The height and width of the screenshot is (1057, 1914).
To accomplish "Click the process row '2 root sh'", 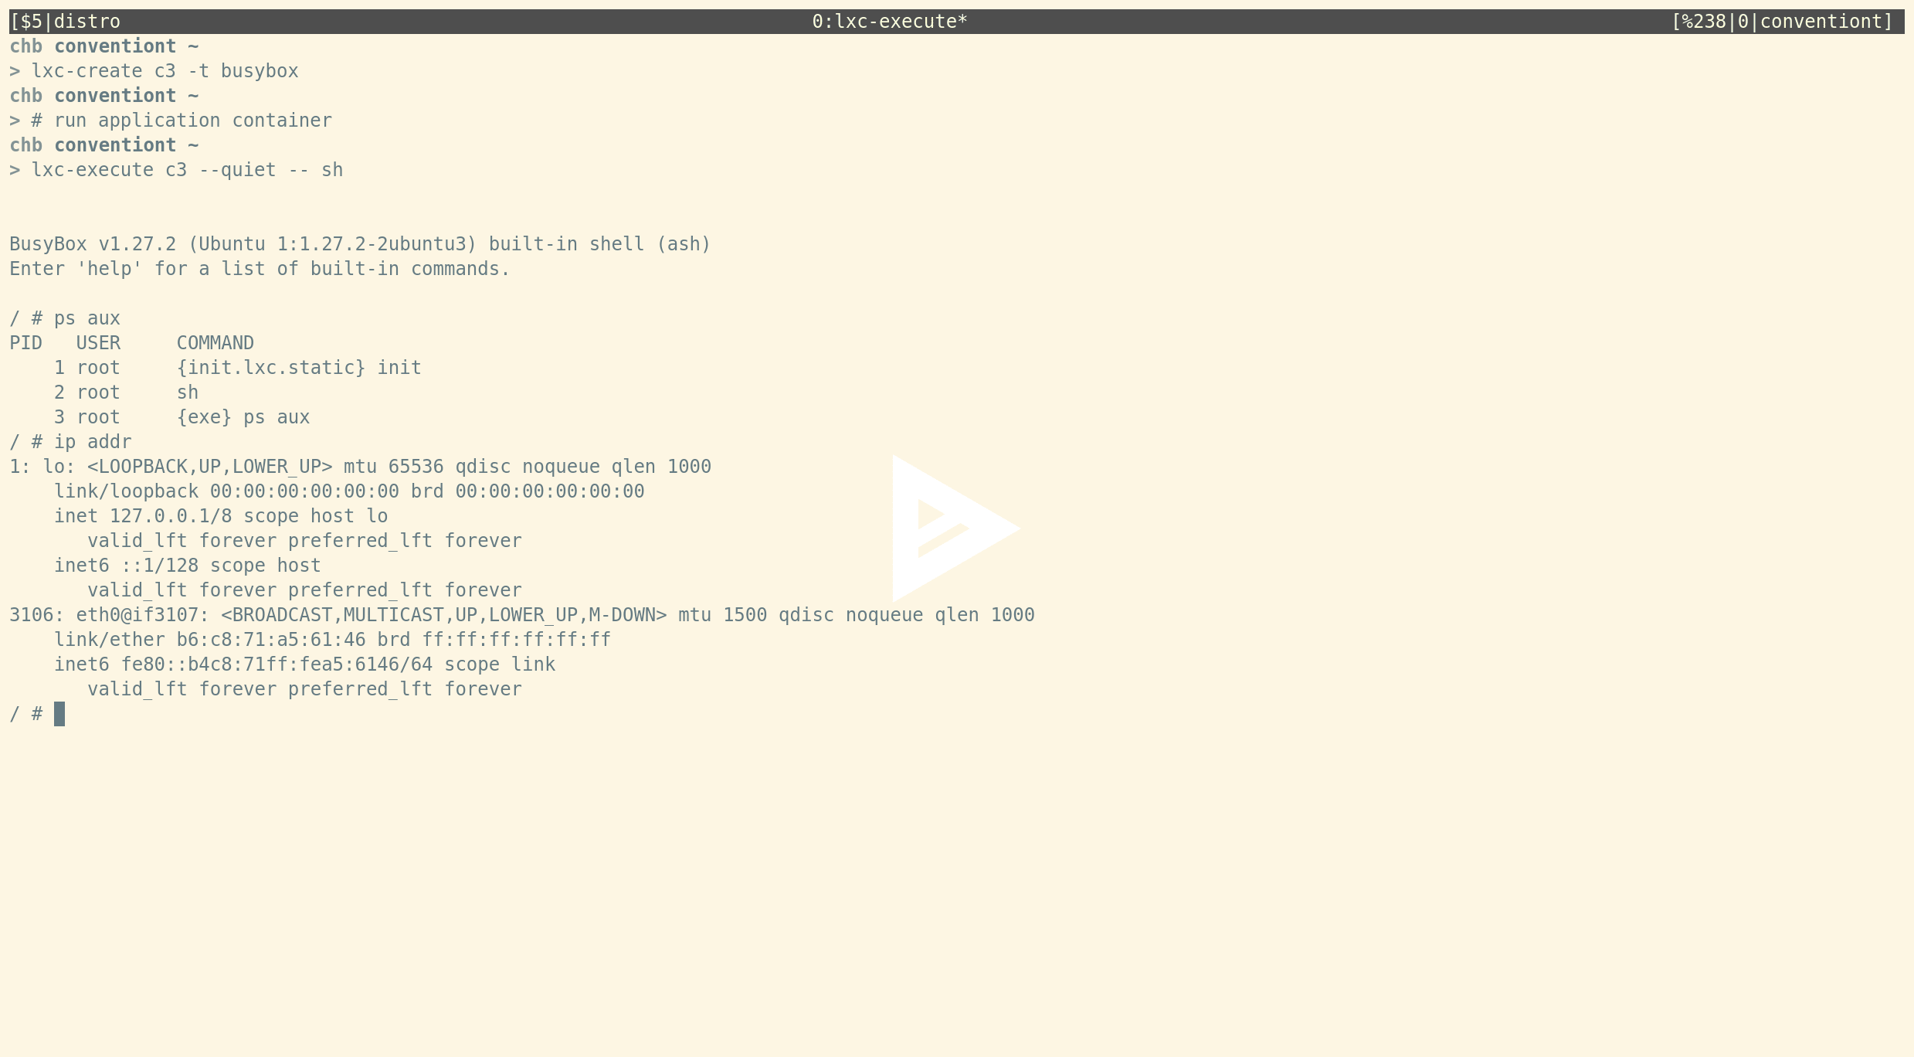I will tap(126, 393).
